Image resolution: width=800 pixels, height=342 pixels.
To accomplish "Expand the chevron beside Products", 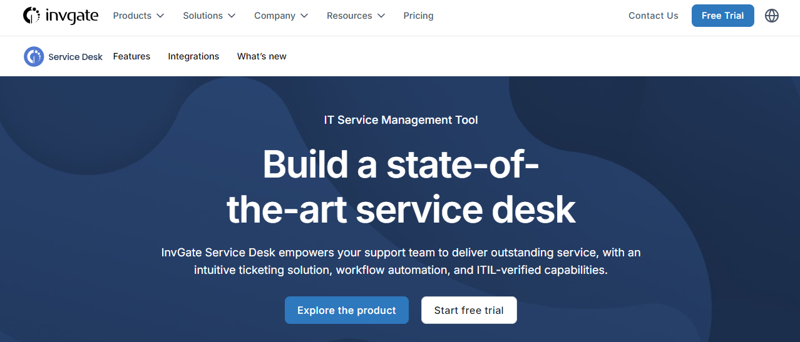I will [160, 16].
